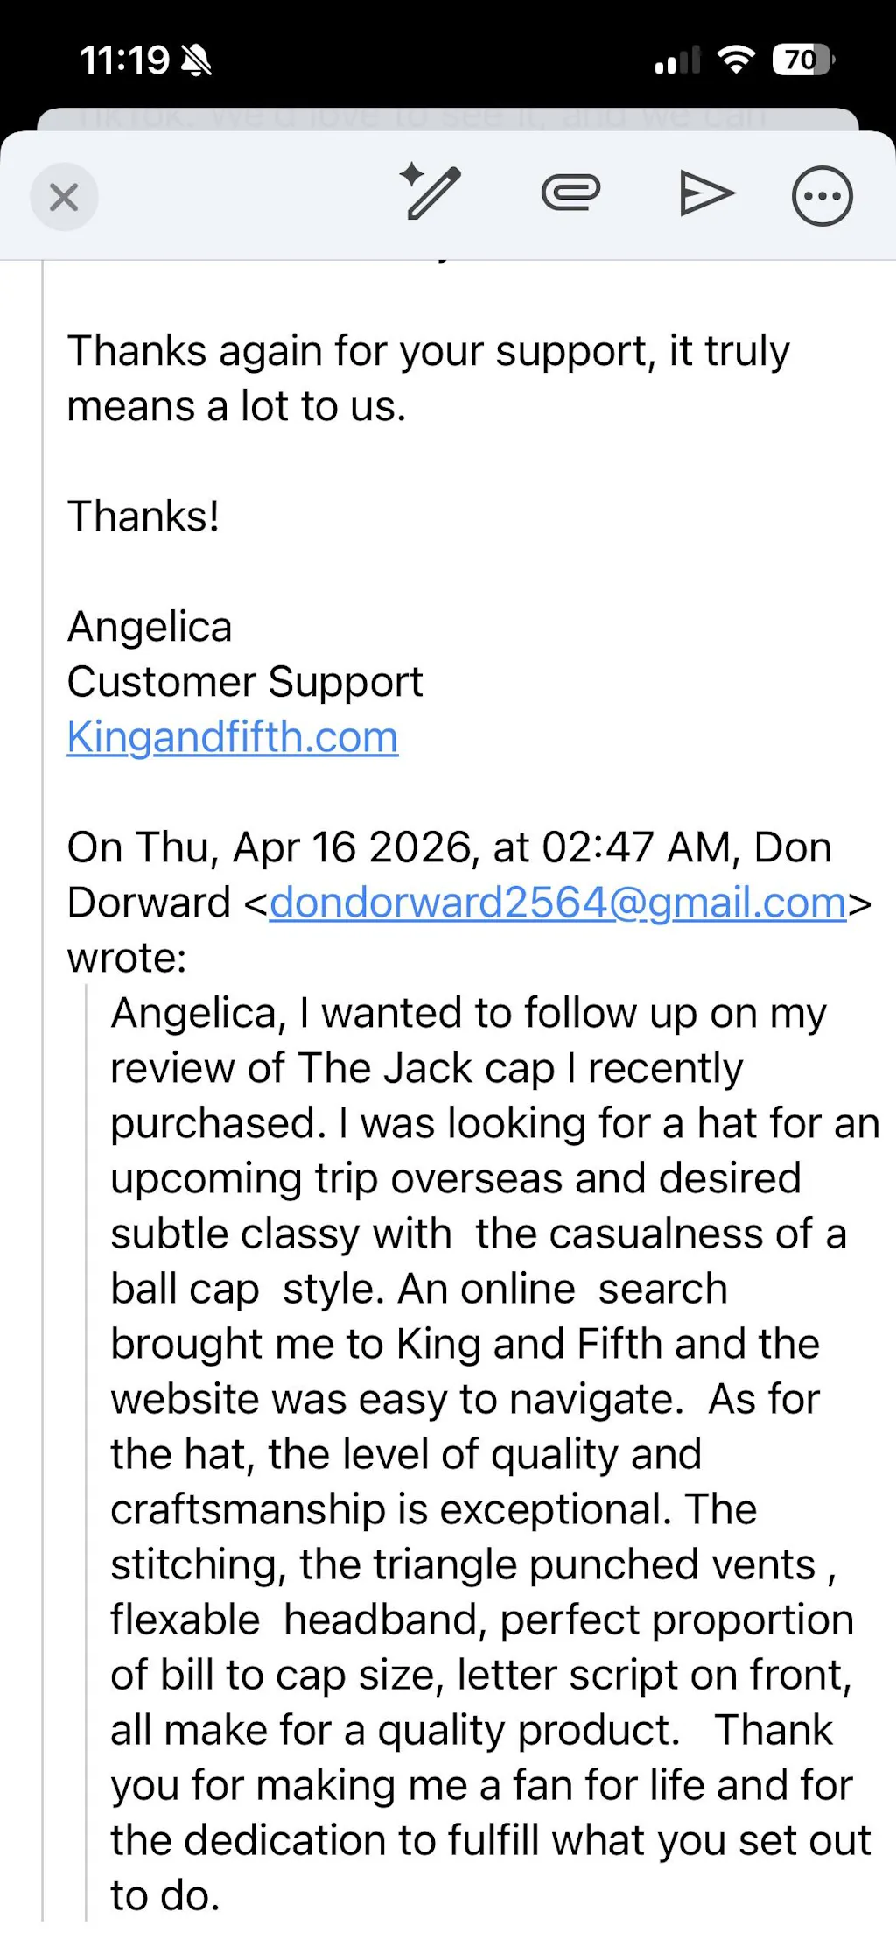This screenshot has width=896, height=1940.
Task: Tap the background mail sheet behind draft
Action: [x=448, y=118]
